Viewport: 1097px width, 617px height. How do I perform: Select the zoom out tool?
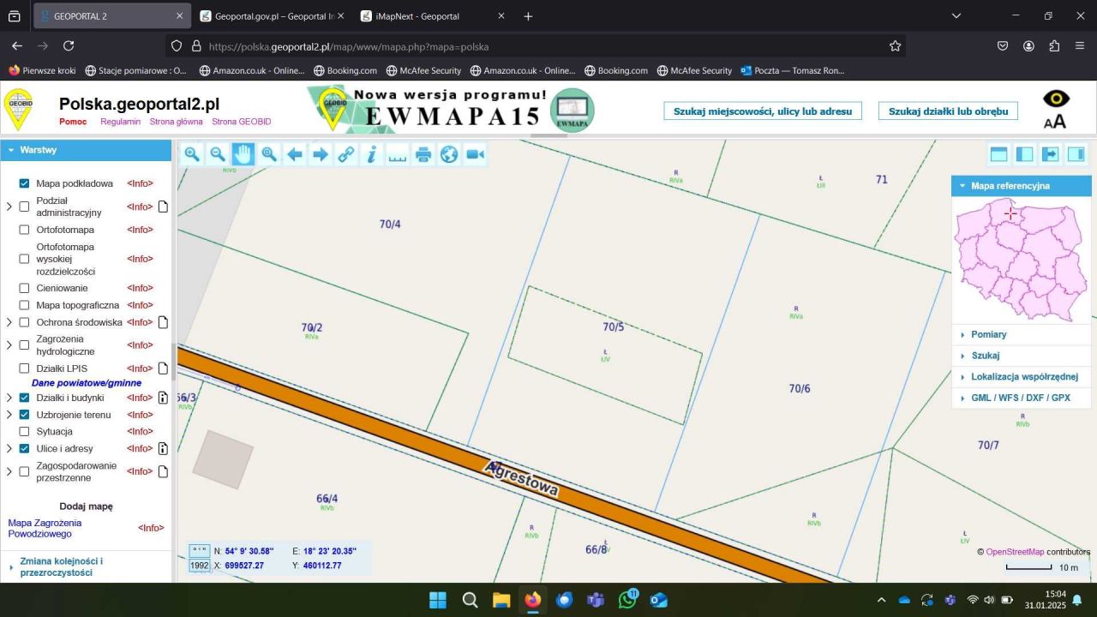218,154
